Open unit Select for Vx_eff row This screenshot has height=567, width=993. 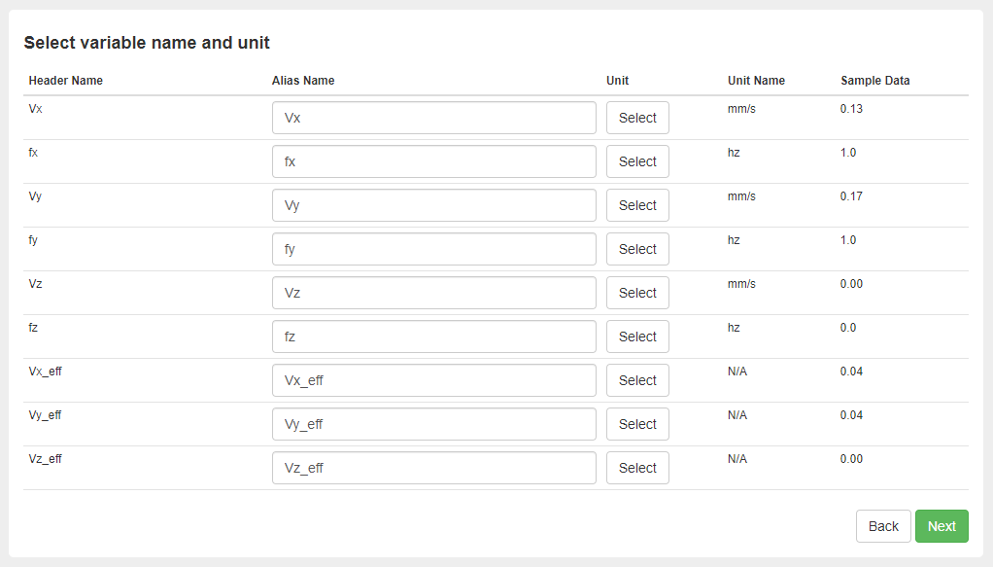coord(637,380)
